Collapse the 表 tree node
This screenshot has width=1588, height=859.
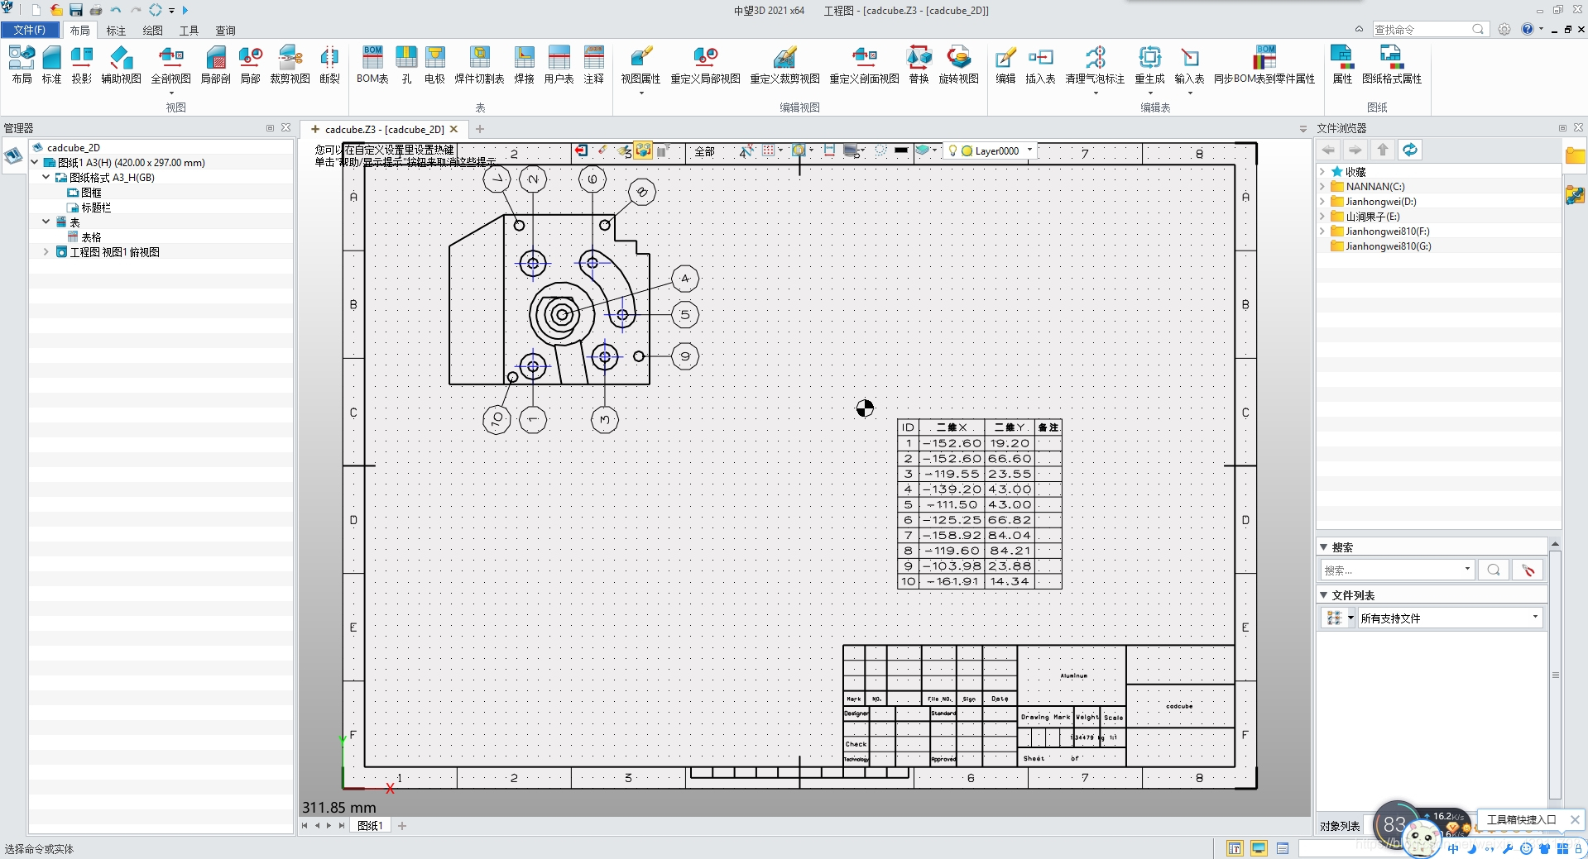coord(46,222)
